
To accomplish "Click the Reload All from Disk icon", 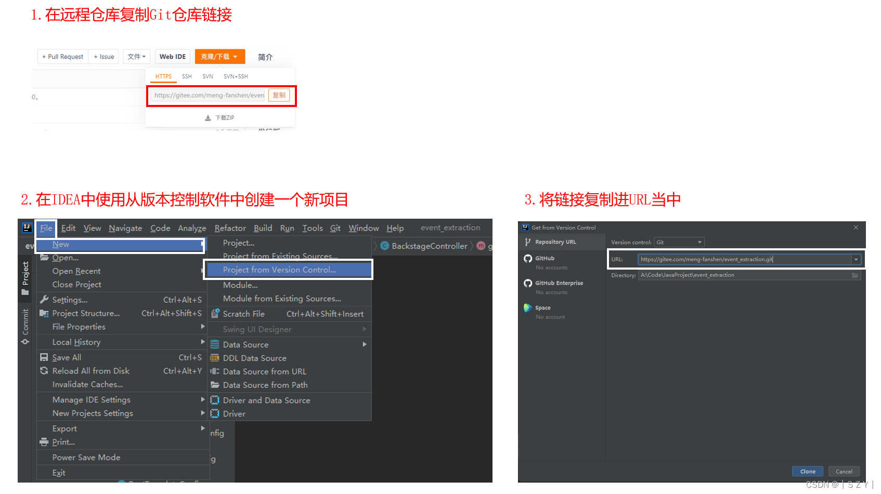I will pos(44,371).
